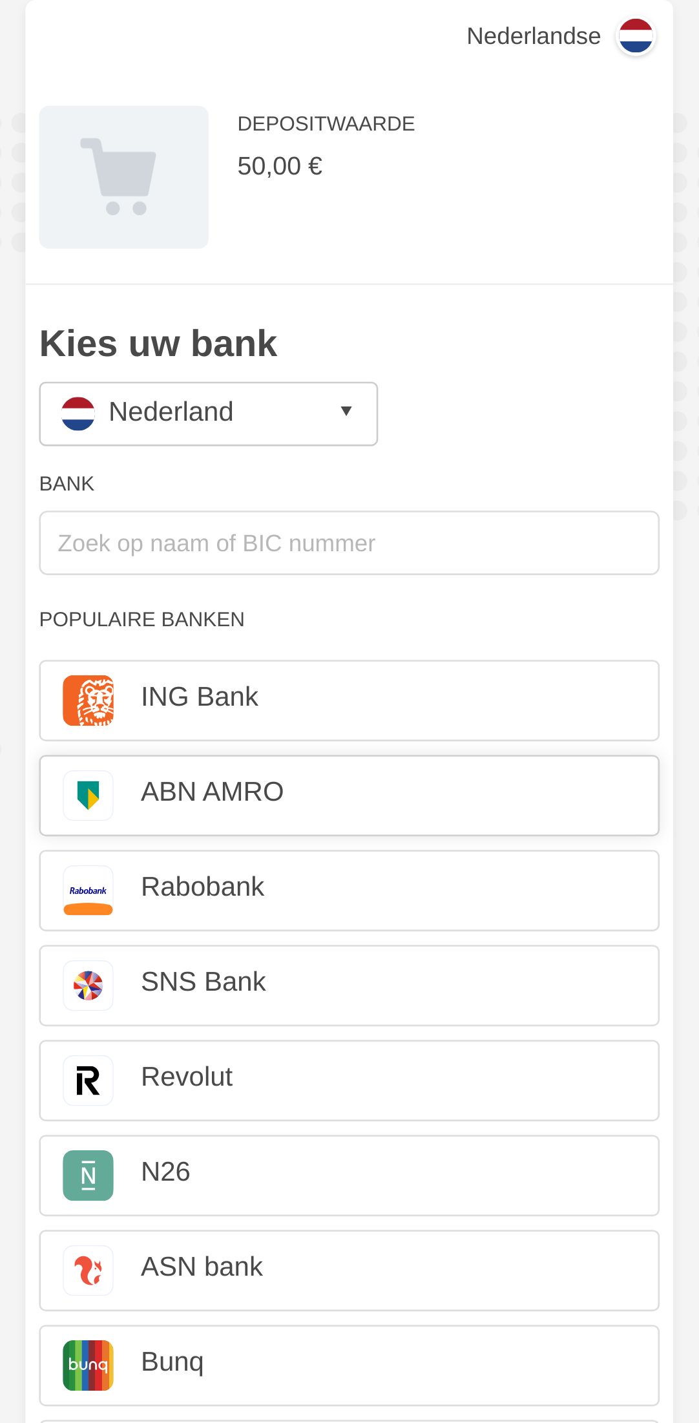Focus the bank name or BIC search field
699x1423 pixels.
(x=349, y=543)
